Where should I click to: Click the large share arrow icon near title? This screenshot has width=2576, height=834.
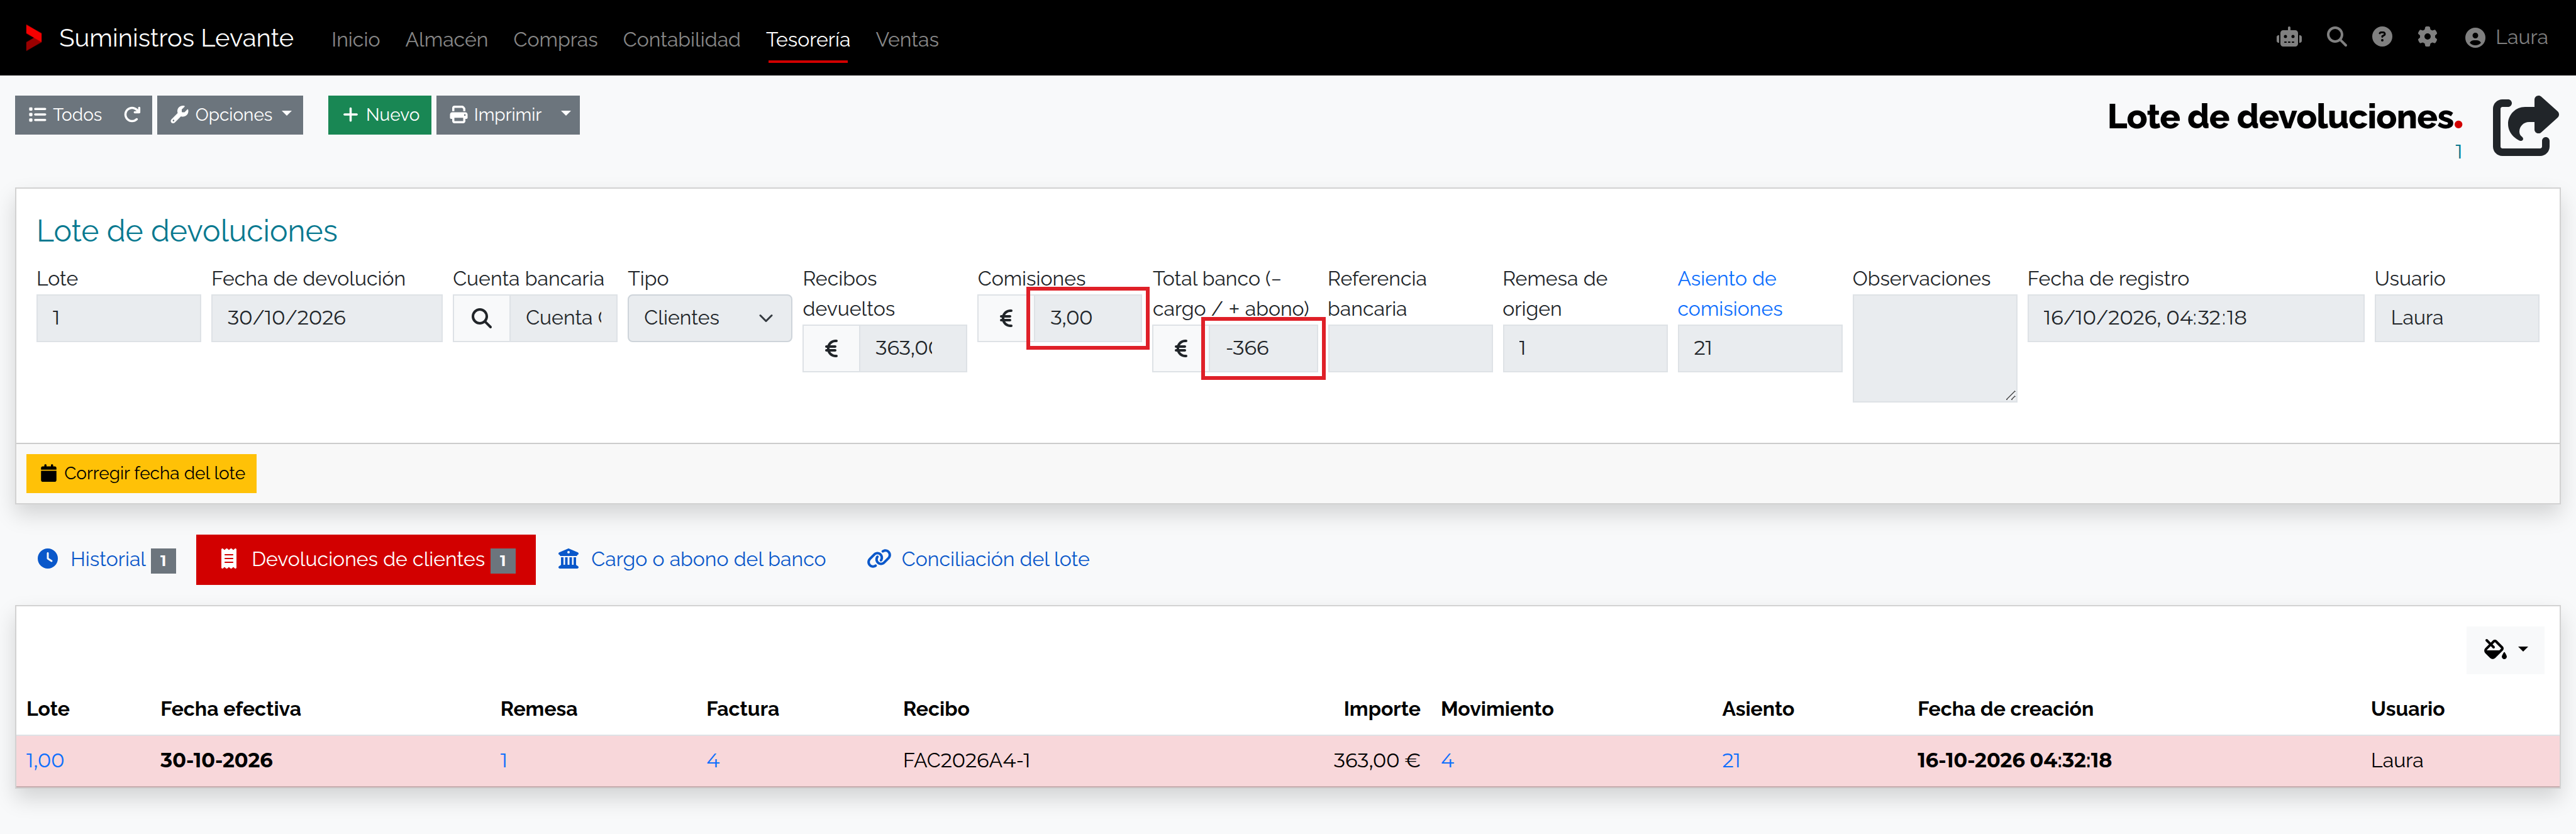pos(2525,126)
